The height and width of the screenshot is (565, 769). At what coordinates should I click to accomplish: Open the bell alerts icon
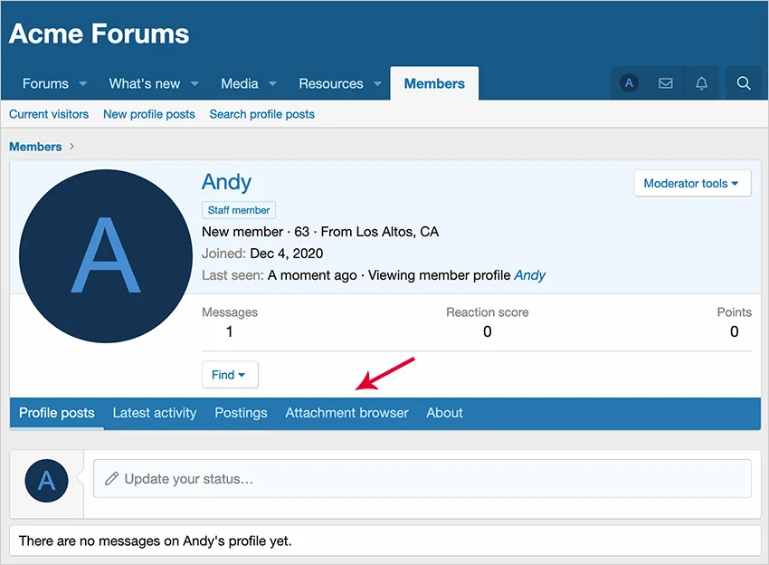[701, 83]
